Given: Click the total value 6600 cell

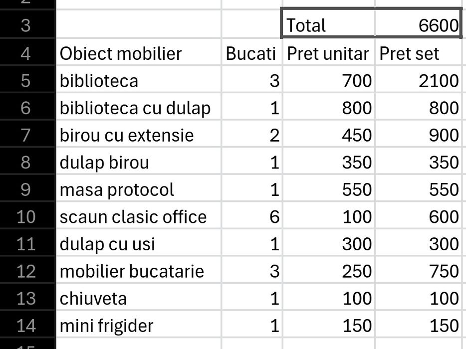Looking at the screenshot, I should (419, 25).
